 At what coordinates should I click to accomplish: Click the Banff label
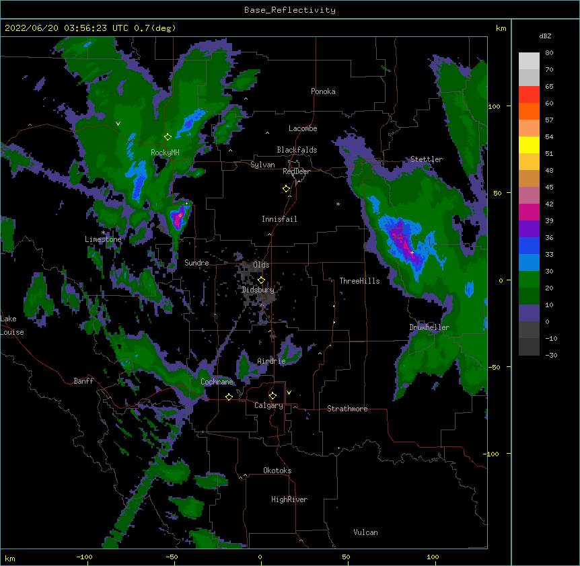tap(83, 381)
